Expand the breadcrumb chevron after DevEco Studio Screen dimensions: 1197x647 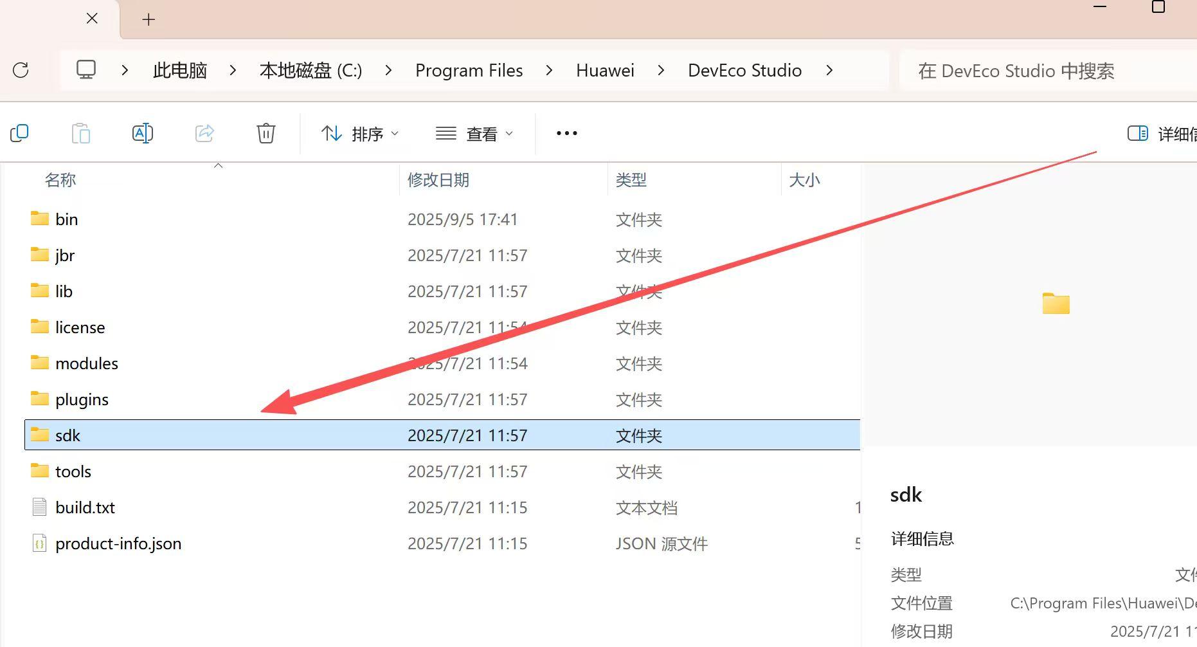point(830,71)
